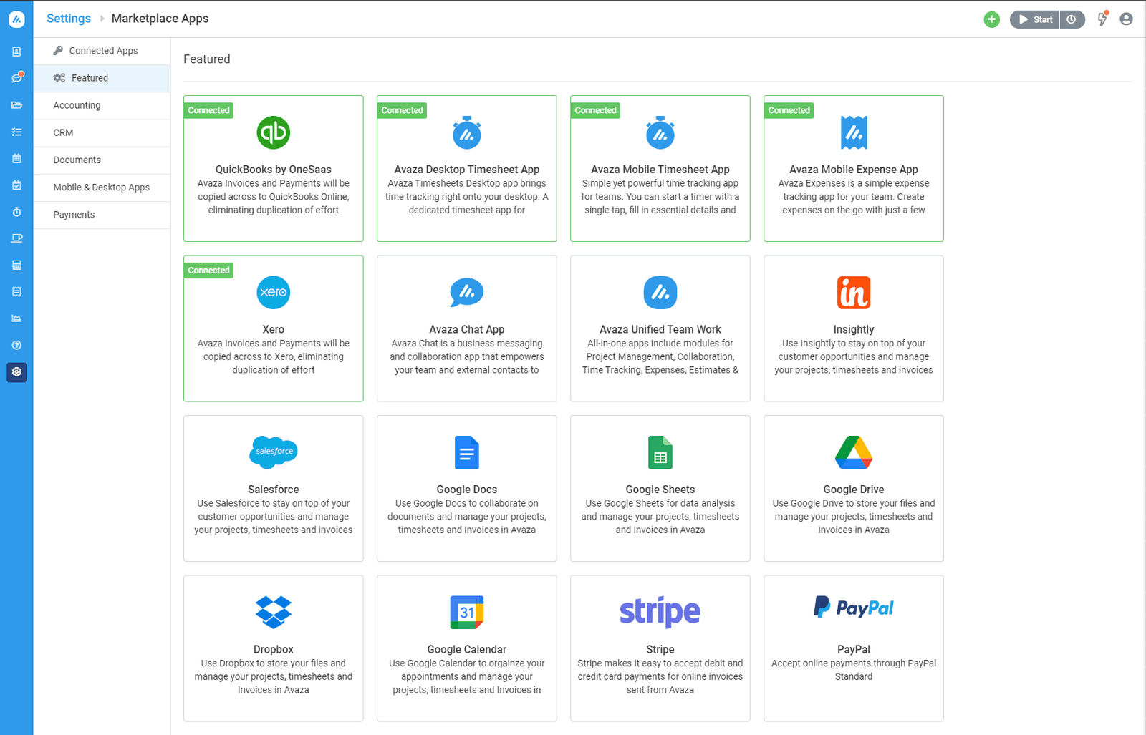1146x735 pixels.
Task: Click the open-folder projects icon in sidebar
Action: click(16, 105)
